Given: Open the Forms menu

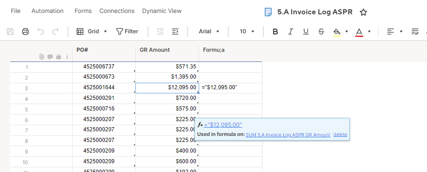Looking at the screenshot, I should click(x=83, y=11).
